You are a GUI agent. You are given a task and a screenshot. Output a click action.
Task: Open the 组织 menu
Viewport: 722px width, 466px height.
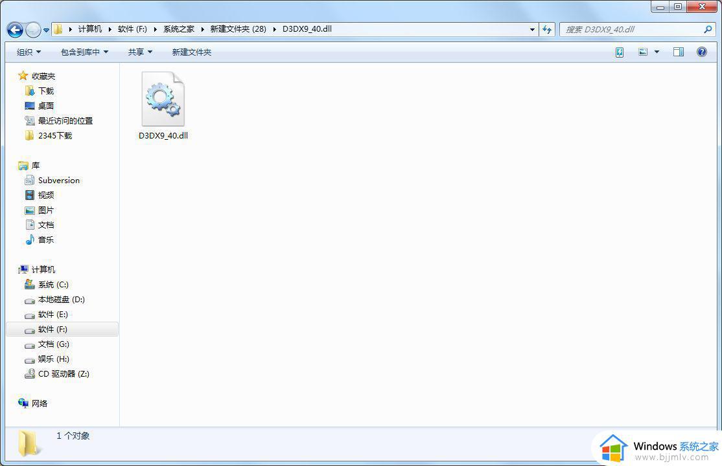29,52
